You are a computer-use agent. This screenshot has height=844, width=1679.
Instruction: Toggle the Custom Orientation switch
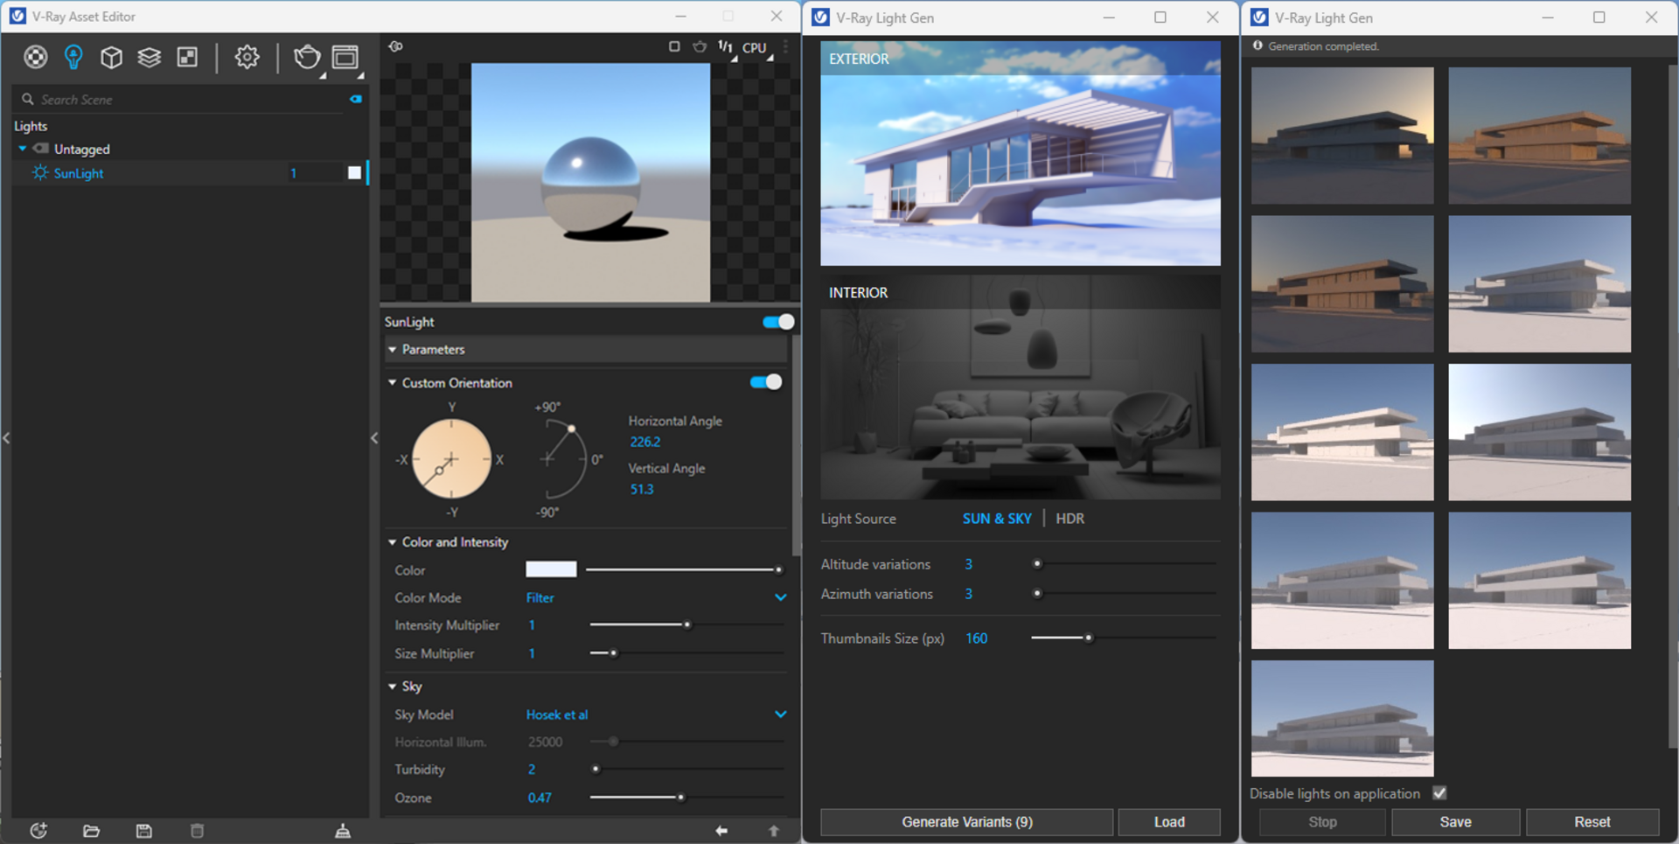(766, 382)
